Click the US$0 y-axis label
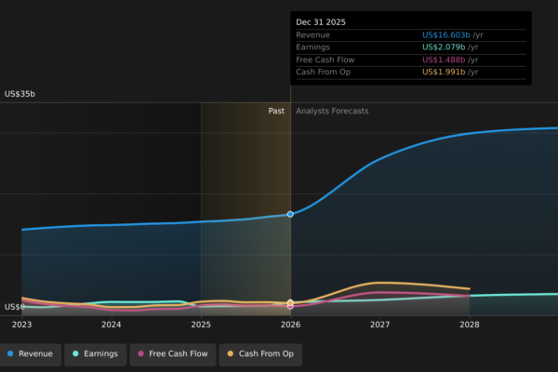This screenshot has height=372, width=558. tap(14, 307)
